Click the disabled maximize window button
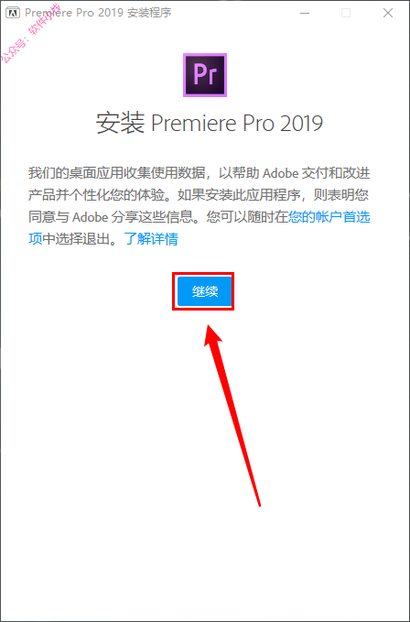 coord(346,13)
